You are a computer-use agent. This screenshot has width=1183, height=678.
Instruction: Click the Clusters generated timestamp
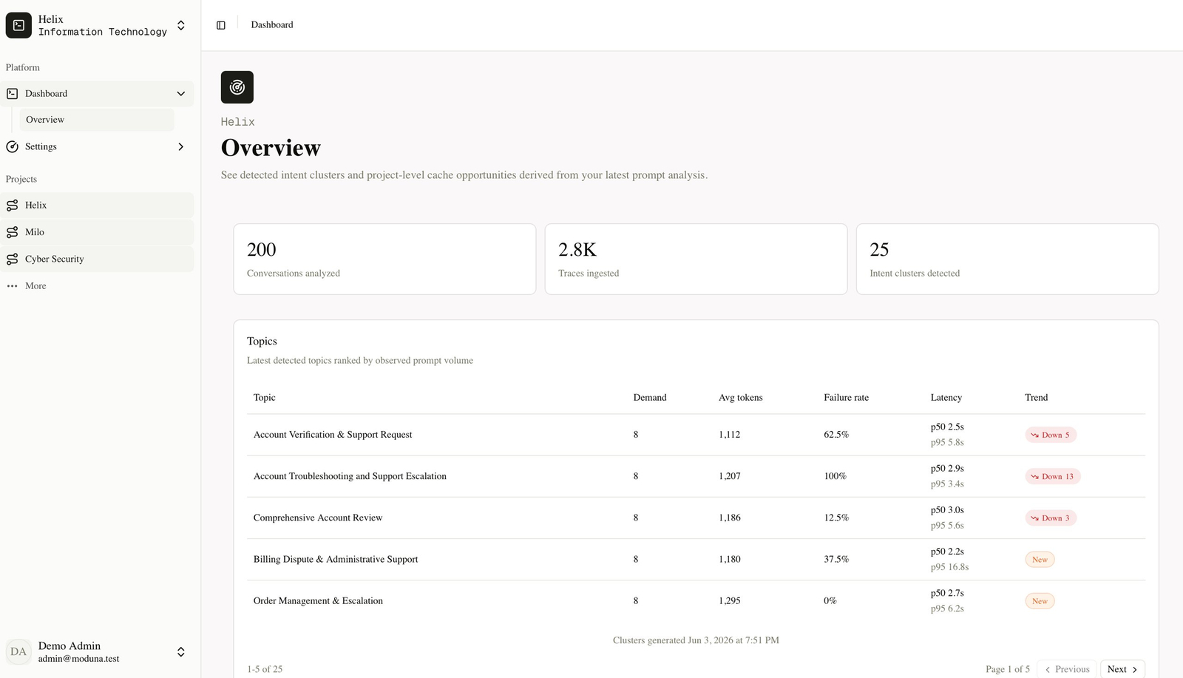click(x=696, y=640)
